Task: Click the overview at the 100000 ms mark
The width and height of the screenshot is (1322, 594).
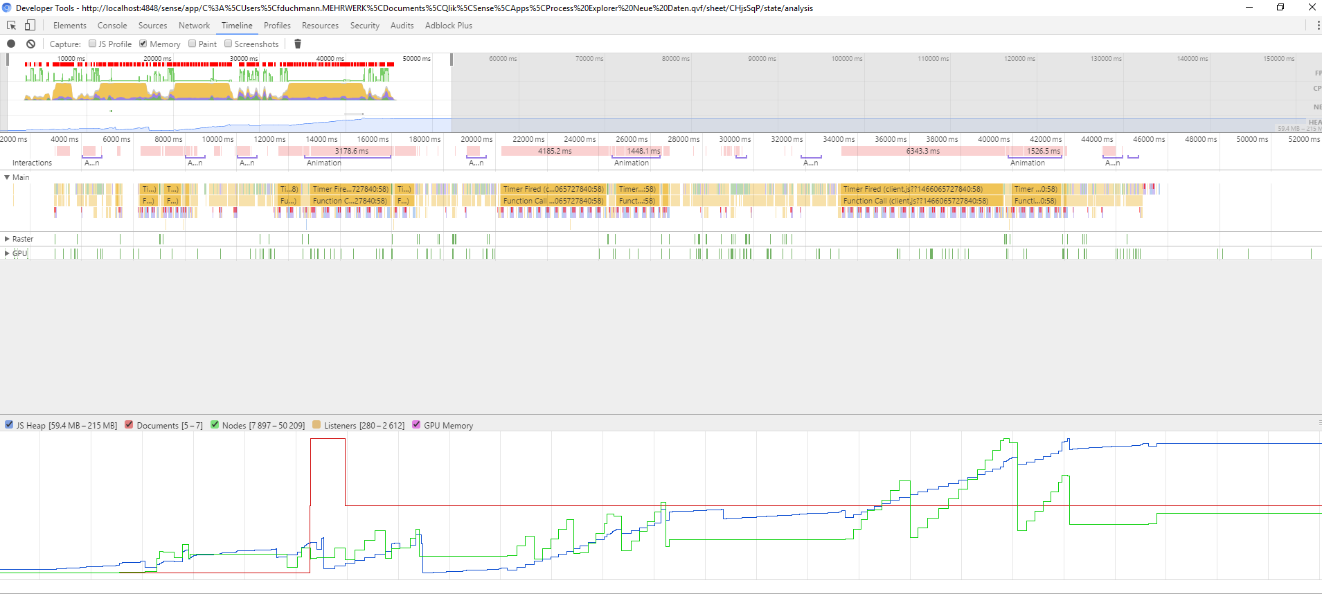Action: pos(847,59)
